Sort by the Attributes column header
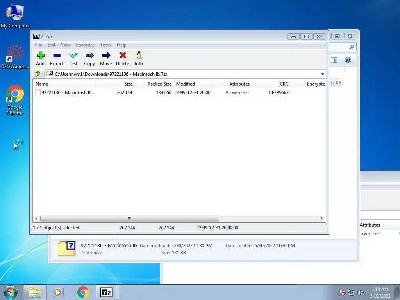 232,84
